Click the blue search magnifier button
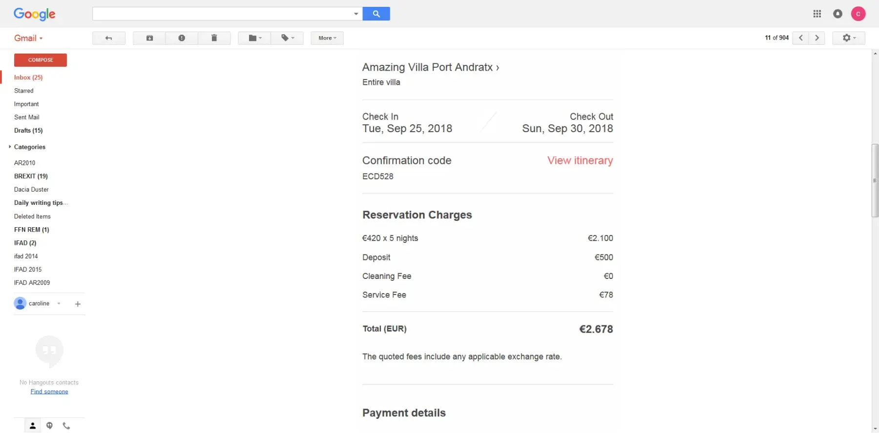 [x=376, y=14]
